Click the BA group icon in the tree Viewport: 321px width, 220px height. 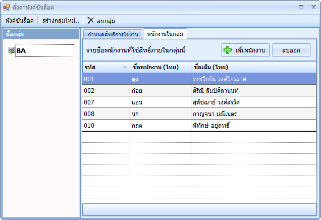tap(11, 50)
